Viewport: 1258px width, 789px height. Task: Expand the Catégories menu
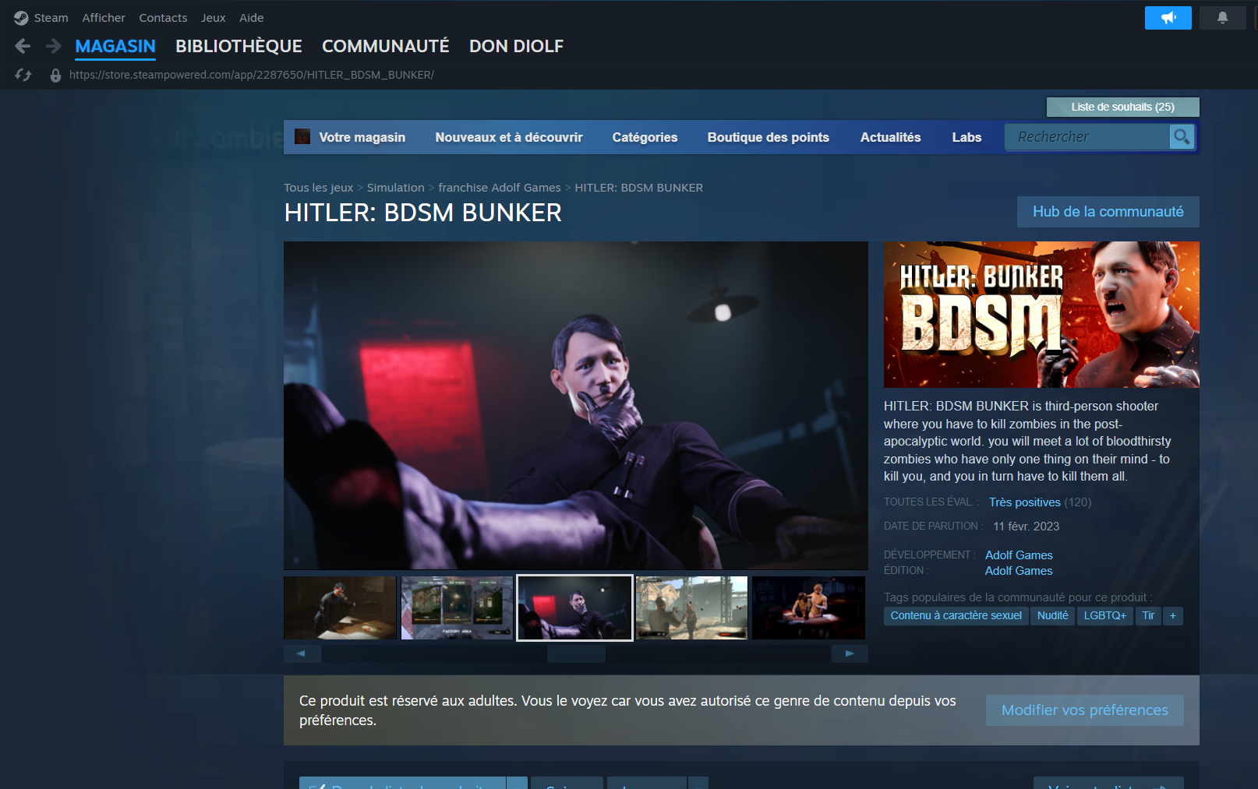645,137
